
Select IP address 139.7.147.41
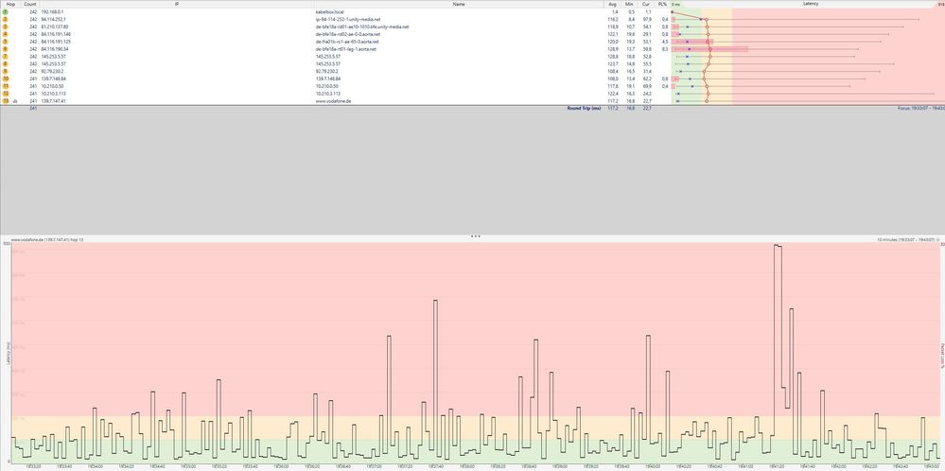tap(56, 101)
